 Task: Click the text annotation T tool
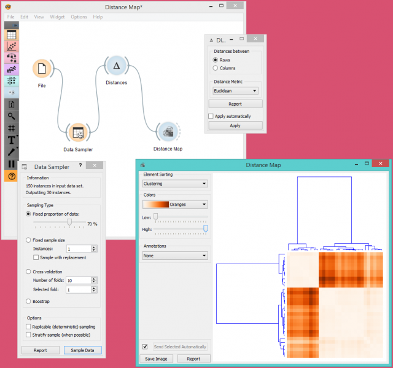pos(11,140)
